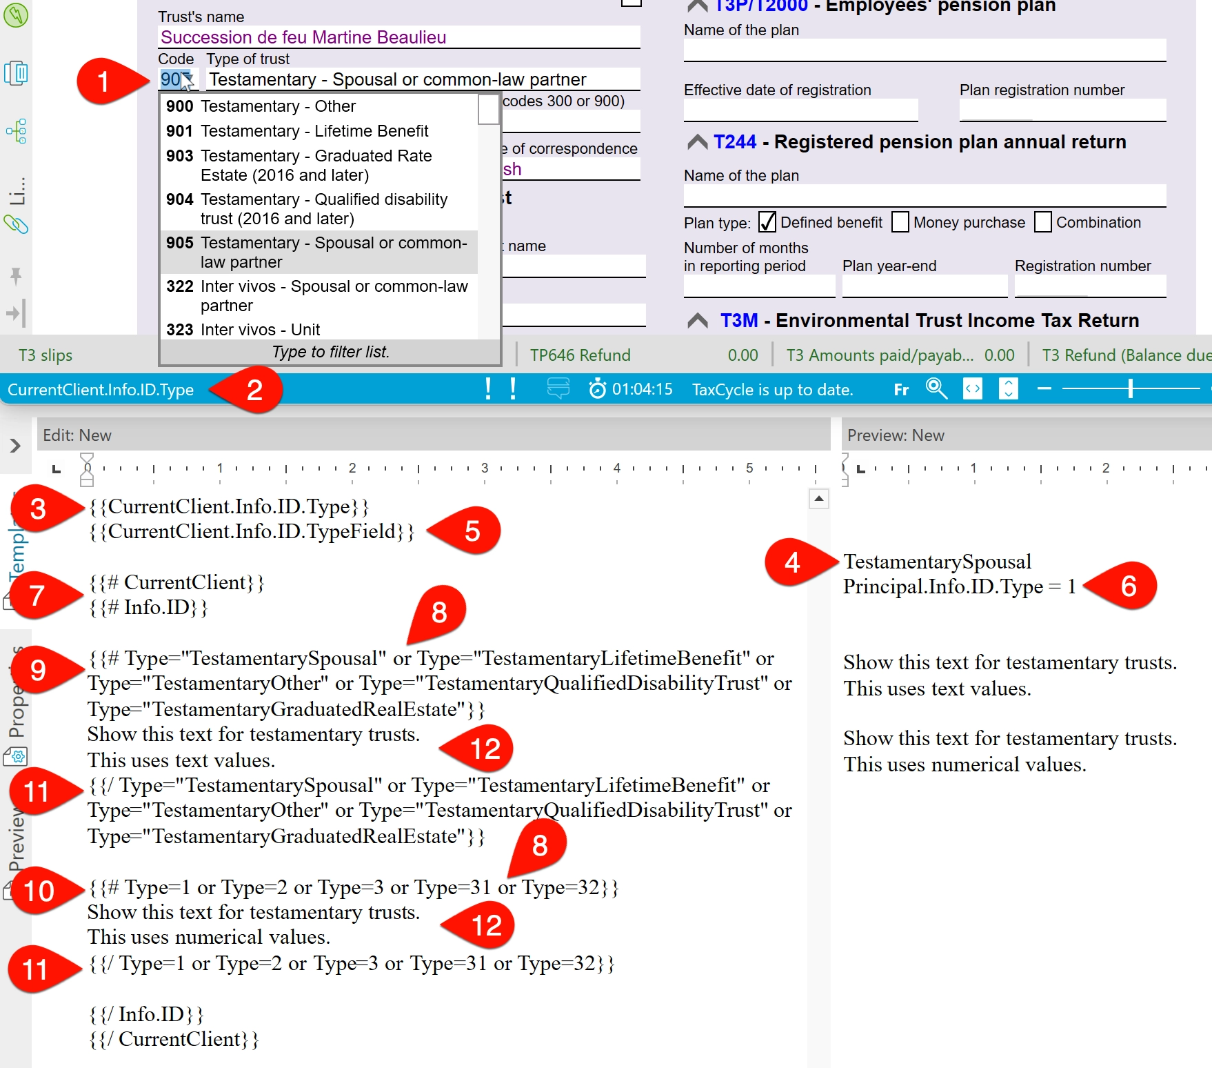
Task: Adjust the zoom slider handle
Action: click(x=1131, y=389)
